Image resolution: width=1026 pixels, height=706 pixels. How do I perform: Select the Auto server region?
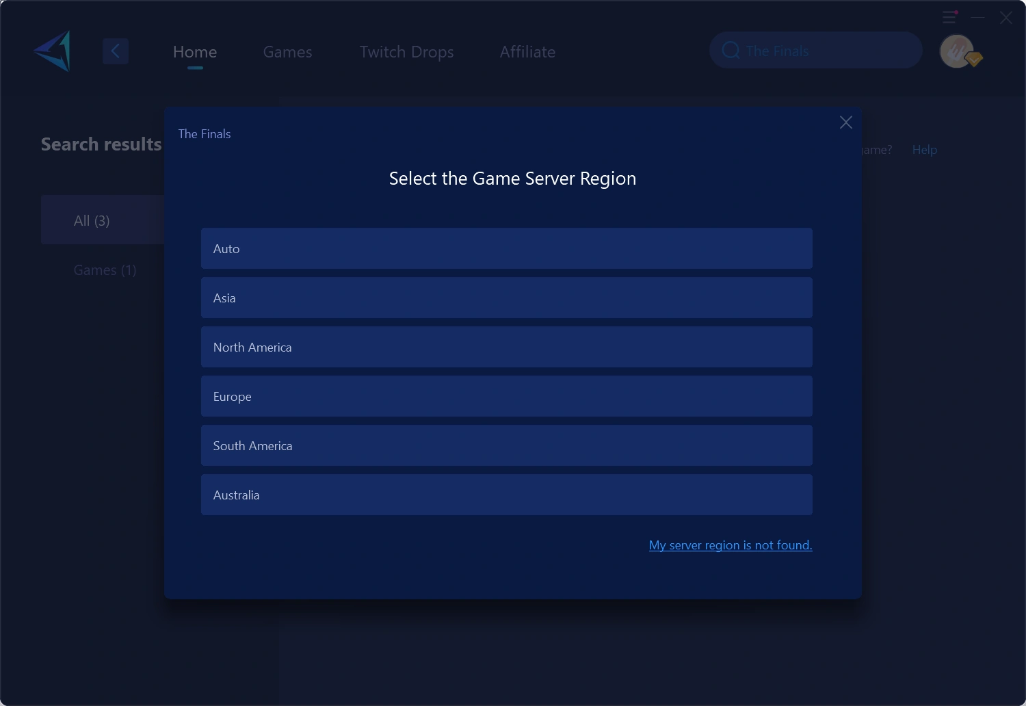(x=506, y=248)
